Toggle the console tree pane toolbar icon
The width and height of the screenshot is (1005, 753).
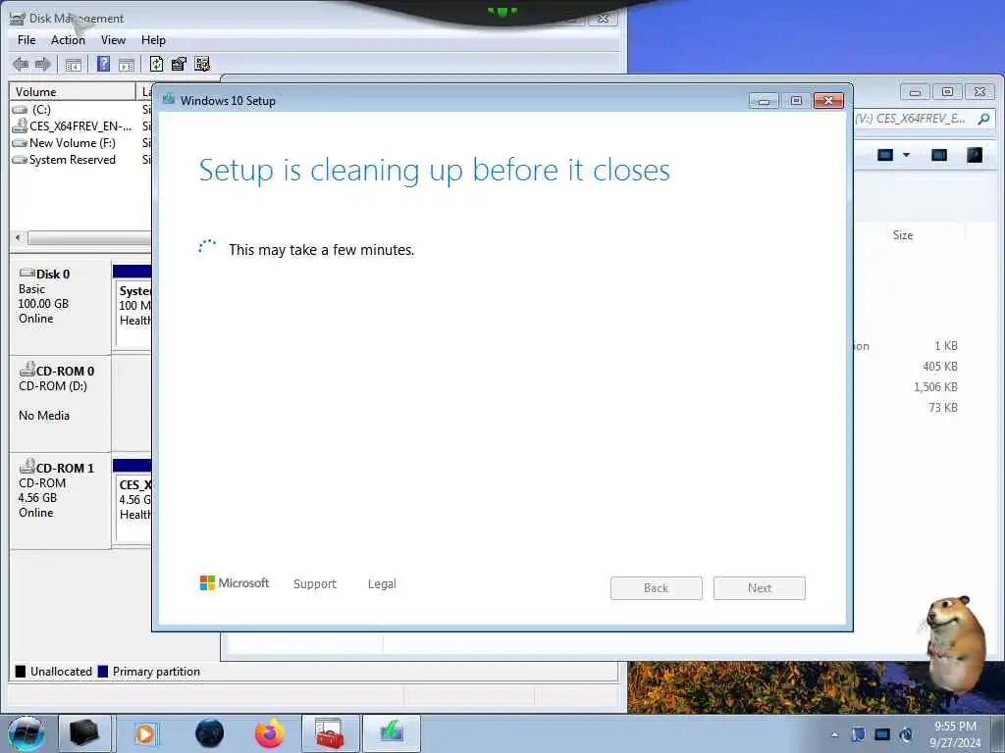tap(73, 64)
